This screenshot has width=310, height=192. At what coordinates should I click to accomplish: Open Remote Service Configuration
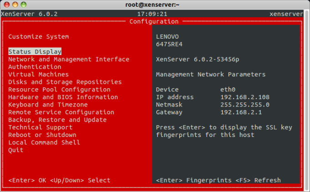point(61,112)
